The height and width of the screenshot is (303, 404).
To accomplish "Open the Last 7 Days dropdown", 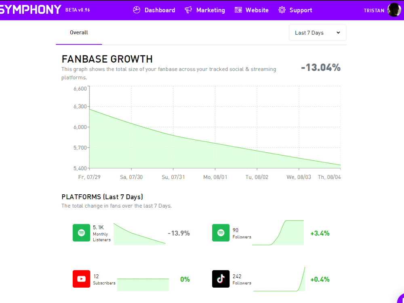I will pos(318,33).
